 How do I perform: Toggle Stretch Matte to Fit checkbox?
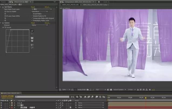click(32, 16)
